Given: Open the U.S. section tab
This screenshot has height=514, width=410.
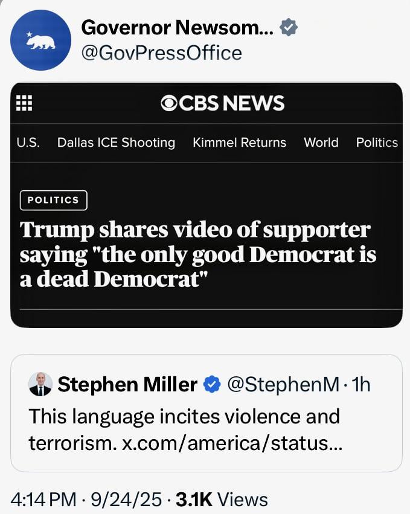Looking at the screenshot, I should 28,143.
